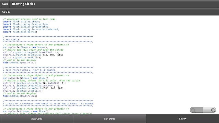Click the 'import flash.display.Shape;' line
Viewport: 219px width, 123px height.
click(x=21, y=22)
